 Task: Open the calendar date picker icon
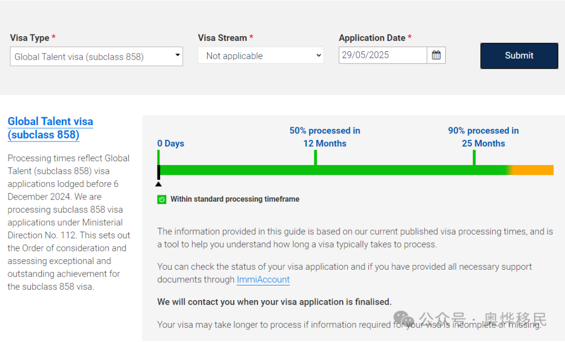[436, 55]
